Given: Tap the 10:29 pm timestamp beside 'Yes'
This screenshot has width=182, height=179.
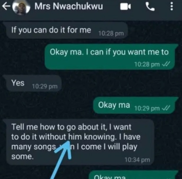Looking at the screenshot, I should 45,87.
